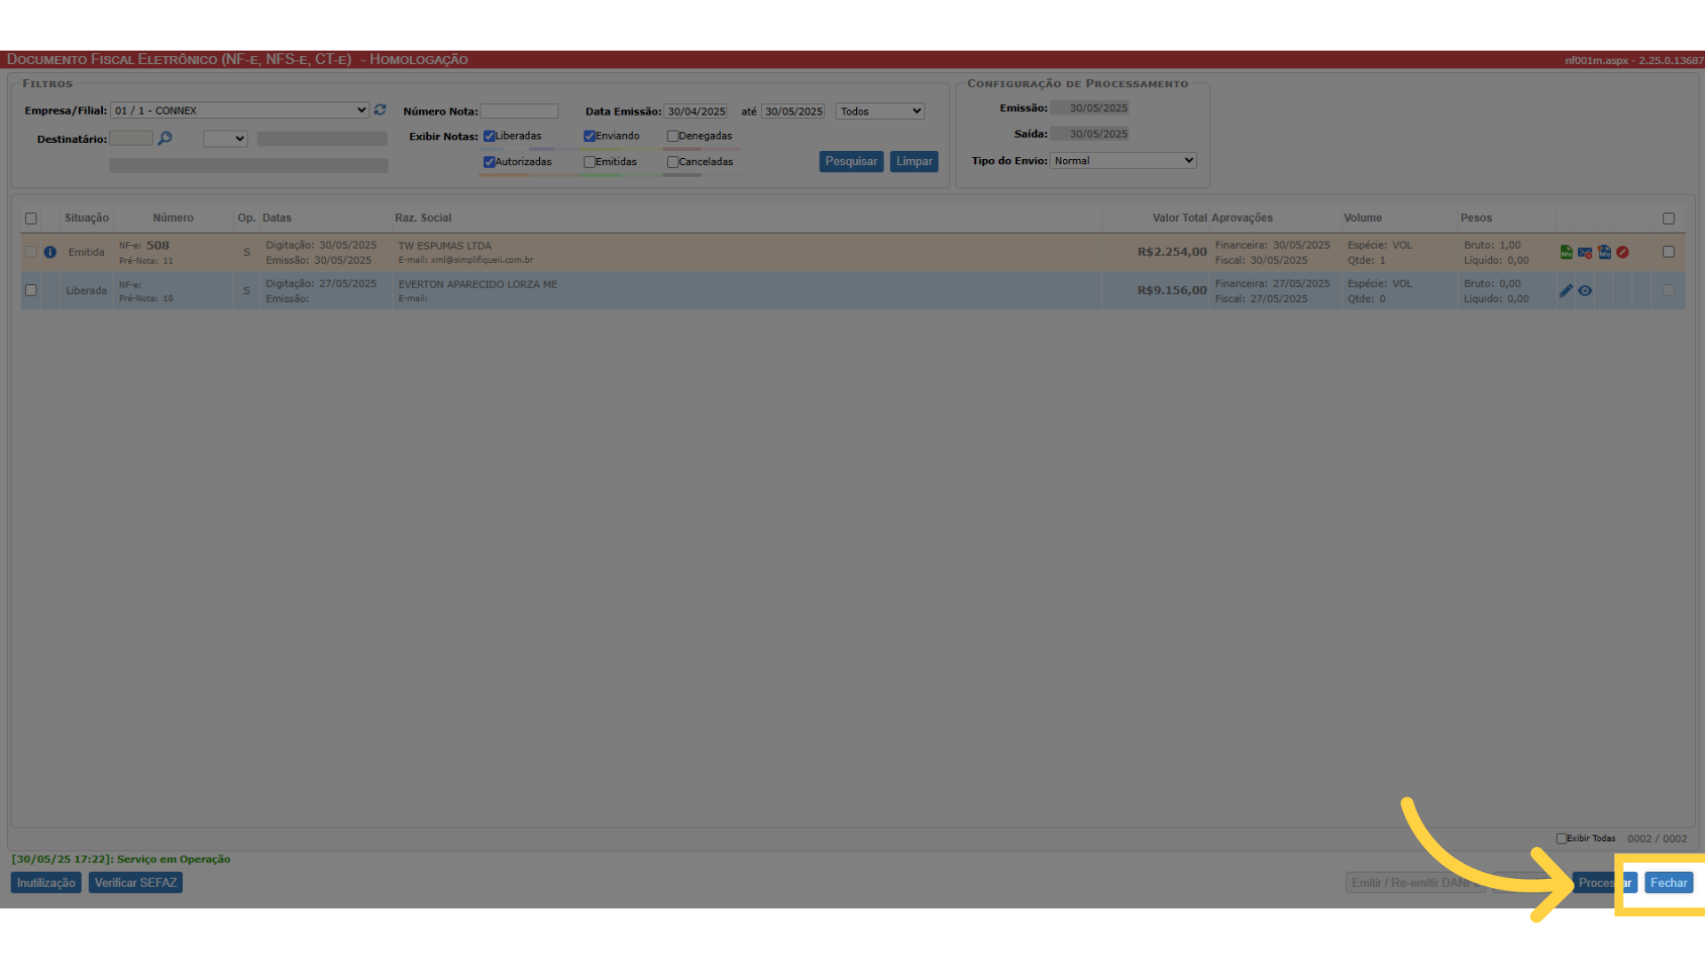Screen dimensions: 1705x959
Task: Click the Data Emissão end date field
Action: tap(793, 111)
